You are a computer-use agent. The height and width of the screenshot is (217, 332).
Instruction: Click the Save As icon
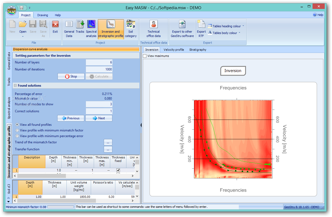point(43,24)
